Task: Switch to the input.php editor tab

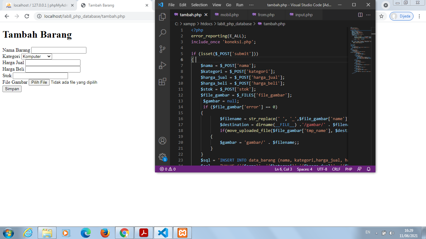Action: coord(303,15)
